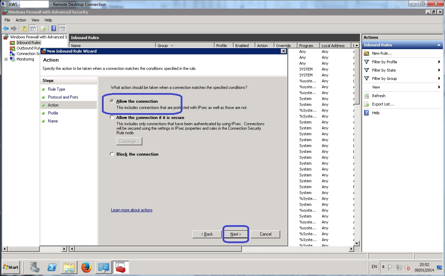Toggle Show/Hide Action Pane toolbar icon

tap(62, 29)
